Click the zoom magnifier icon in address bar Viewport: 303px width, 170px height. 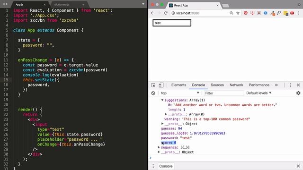232,13
